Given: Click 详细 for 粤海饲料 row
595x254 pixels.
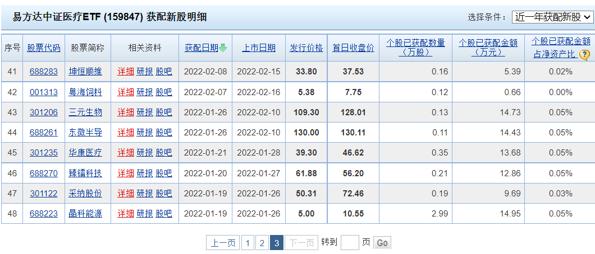Looking at the screenshot, I should click(126, 92).
